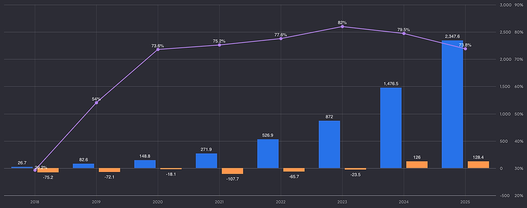Select the 2020 line point at 73.6%
The image size is (527, 208).
click(x=158, y=49)
